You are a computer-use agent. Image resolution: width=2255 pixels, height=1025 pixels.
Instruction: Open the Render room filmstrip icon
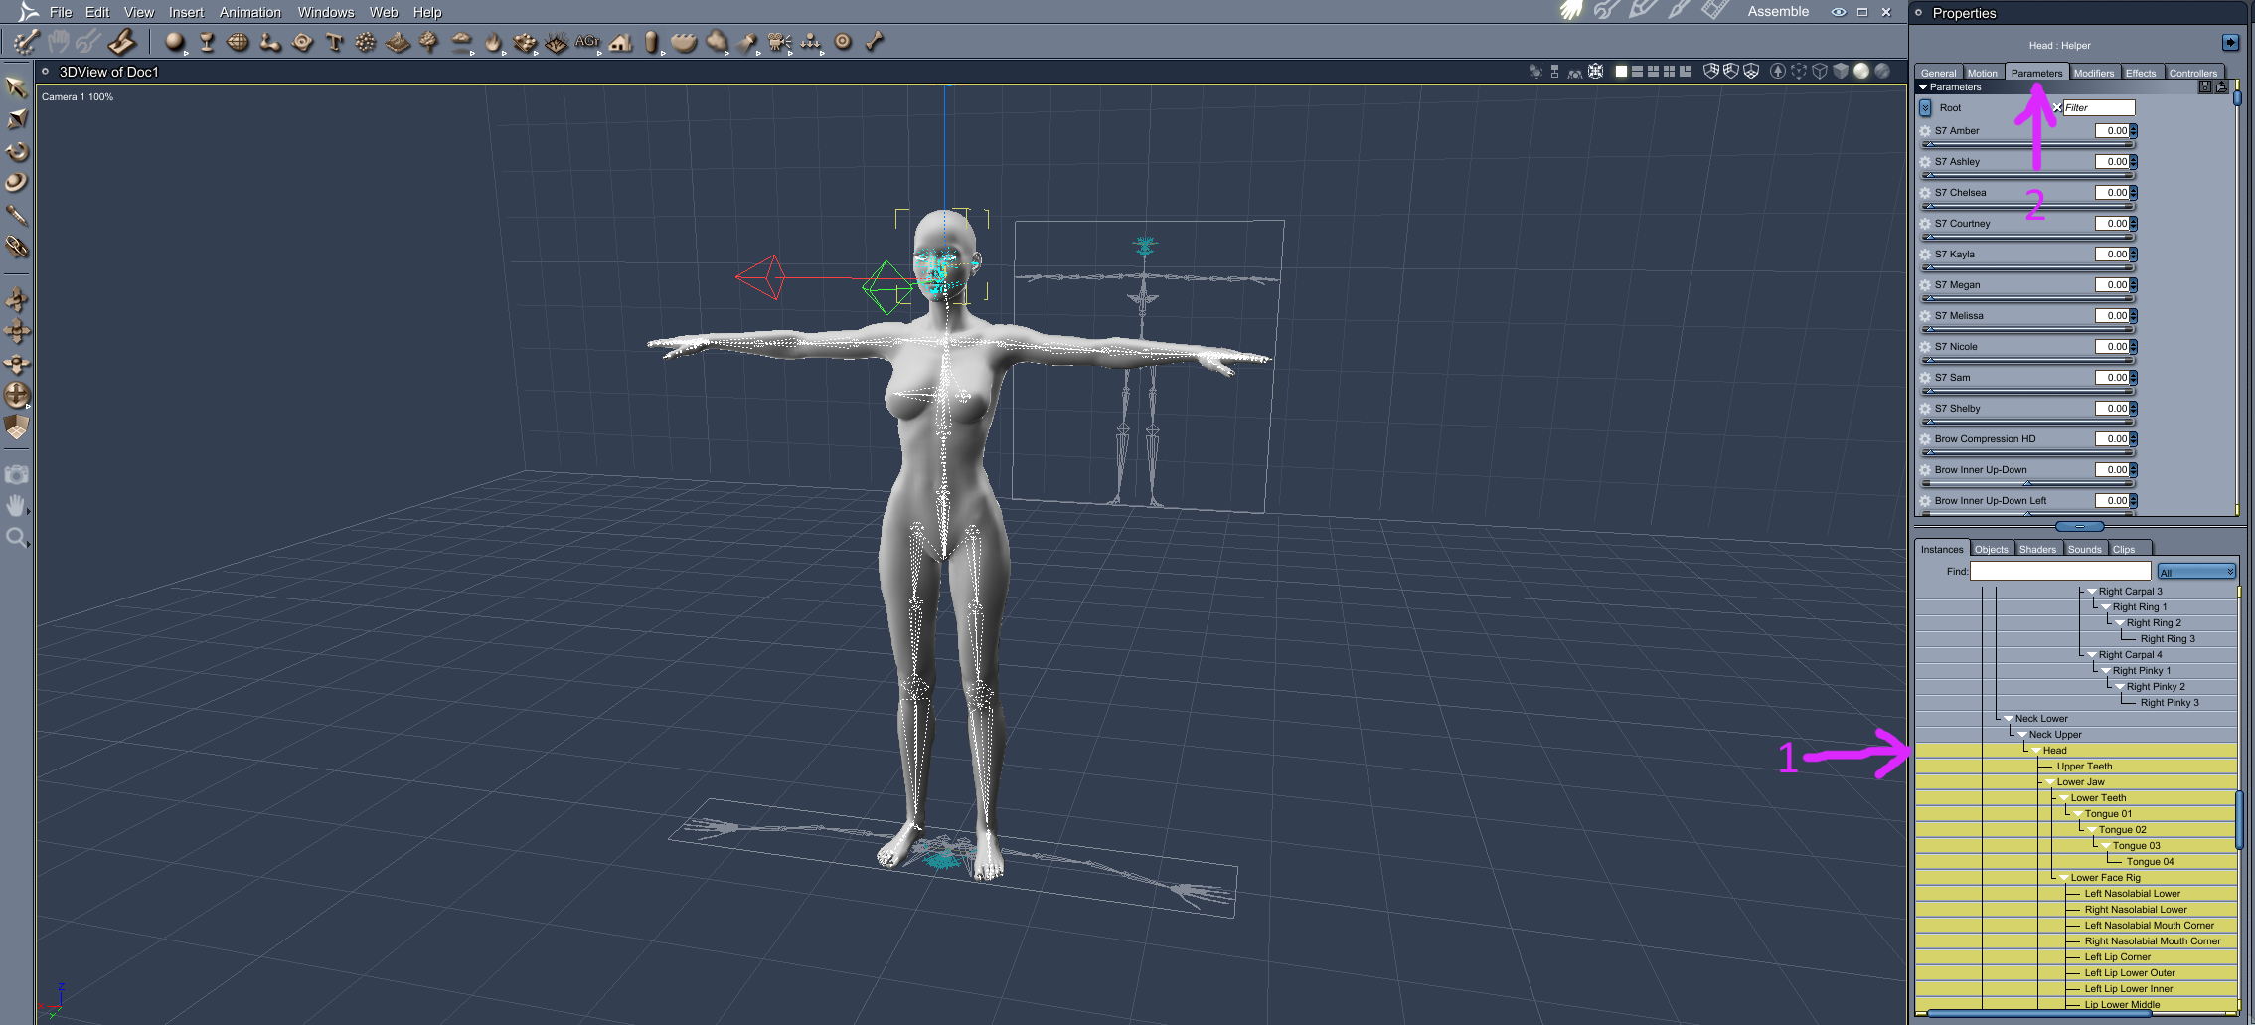coord(1714,11)
